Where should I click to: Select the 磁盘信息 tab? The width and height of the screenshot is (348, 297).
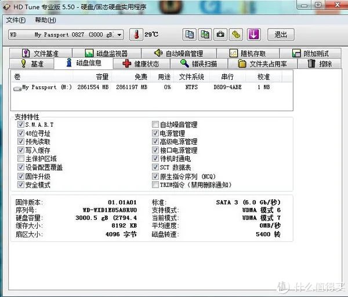pyautogui.click(x=84, y=63)
